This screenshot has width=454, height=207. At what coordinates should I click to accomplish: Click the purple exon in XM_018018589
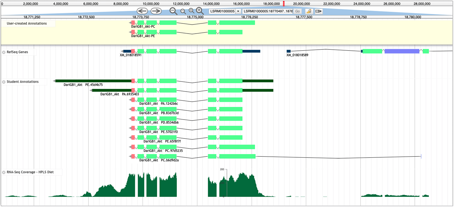(x=402, y=51)
